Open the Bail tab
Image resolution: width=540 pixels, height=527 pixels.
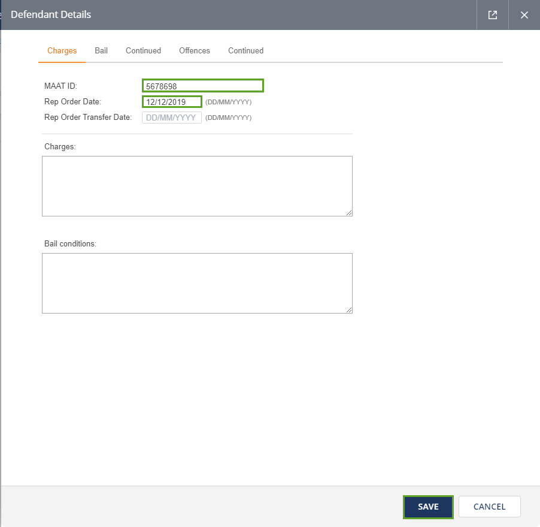coord(101,51)
